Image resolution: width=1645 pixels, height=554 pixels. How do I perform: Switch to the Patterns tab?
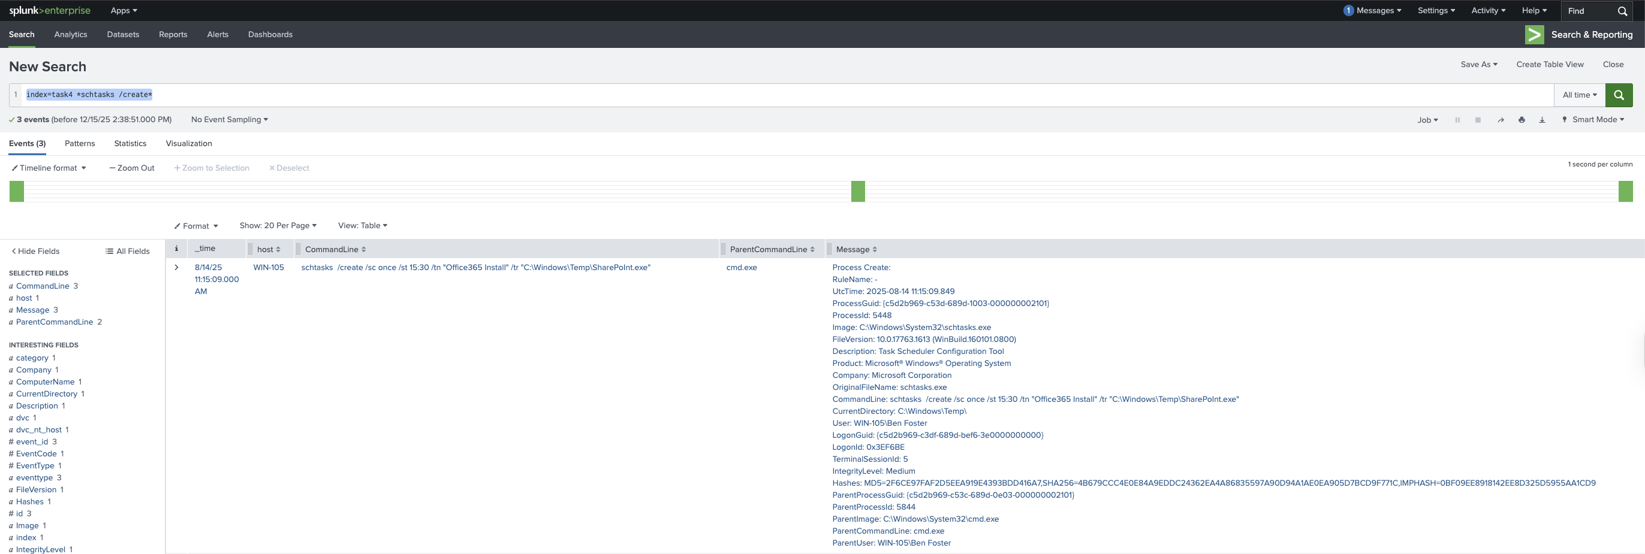pos(80,144)
